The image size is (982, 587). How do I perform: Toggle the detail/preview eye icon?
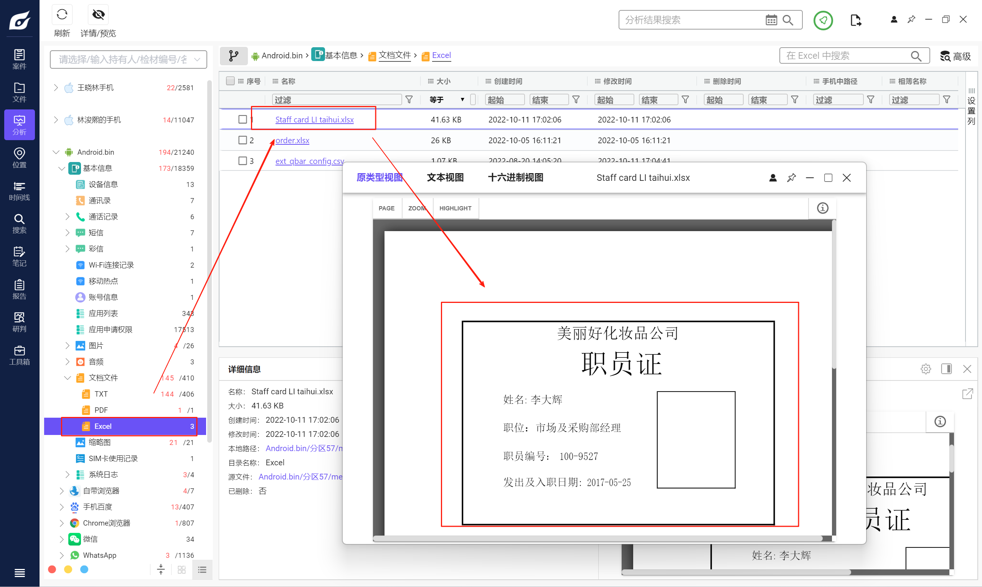[x=98, y=15]
